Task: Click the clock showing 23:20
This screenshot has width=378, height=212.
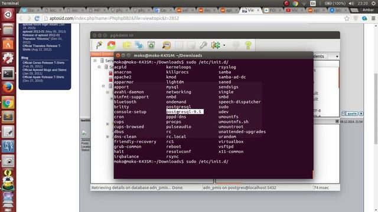Action: click(363, 4)
